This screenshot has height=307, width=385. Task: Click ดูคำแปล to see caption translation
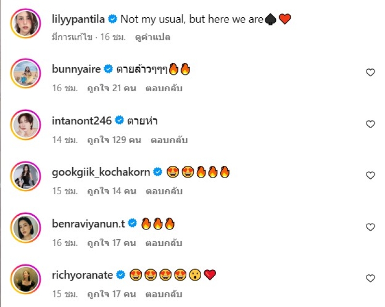[x=153, y=37]
